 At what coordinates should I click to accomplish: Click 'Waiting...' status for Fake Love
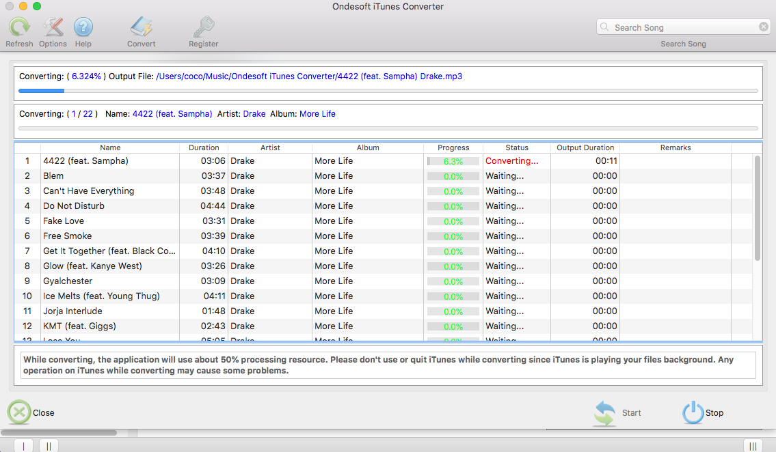click(505, 221)
